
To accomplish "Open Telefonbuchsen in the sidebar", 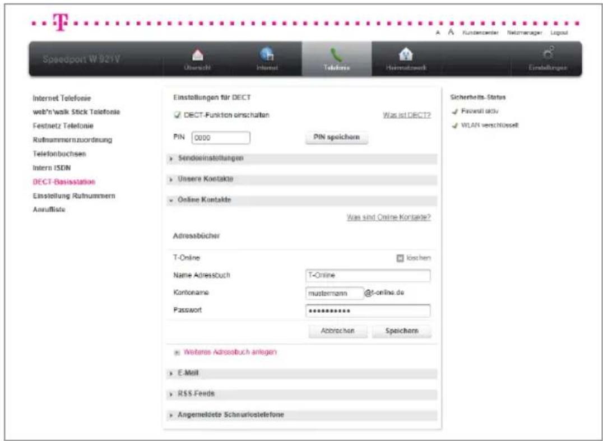I will 59,154.
